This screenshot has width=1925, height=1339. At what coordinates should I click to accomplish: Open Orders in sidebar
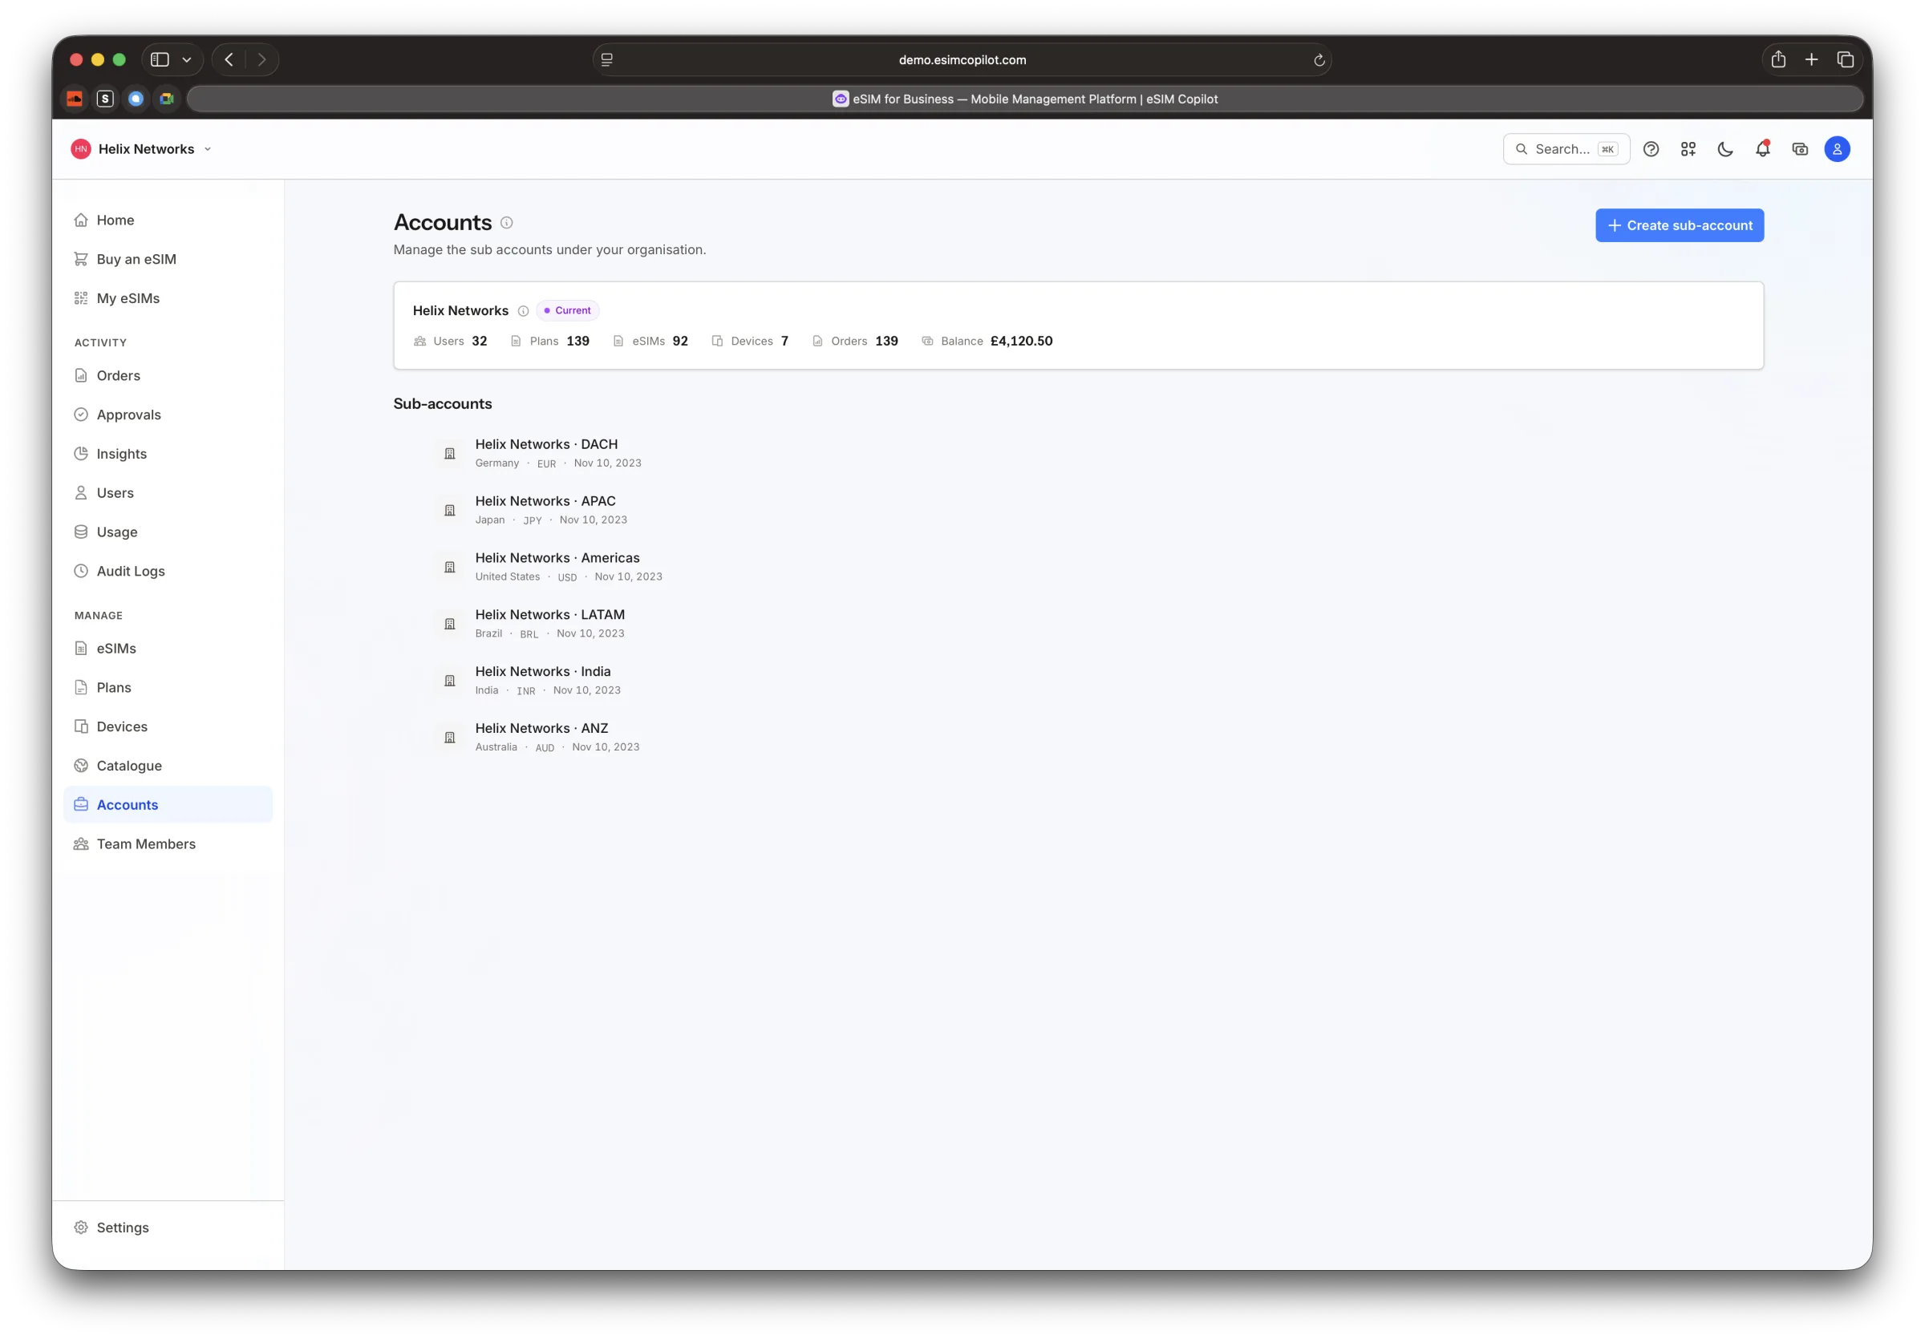168,375
